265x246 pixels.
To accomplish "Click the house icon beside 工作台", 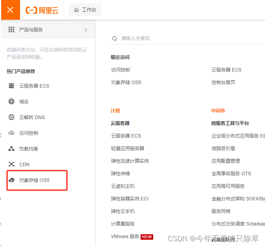I will coord(76,10).
